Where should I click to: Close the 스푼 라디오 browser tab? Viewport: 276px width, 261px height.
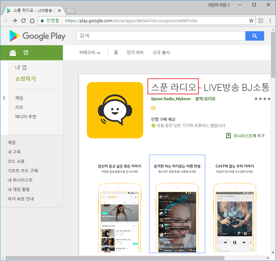[x=60, y=10]
